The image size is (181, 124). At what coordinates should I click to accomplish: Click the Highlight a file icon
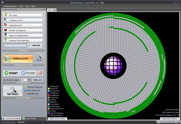click(25, 94)
